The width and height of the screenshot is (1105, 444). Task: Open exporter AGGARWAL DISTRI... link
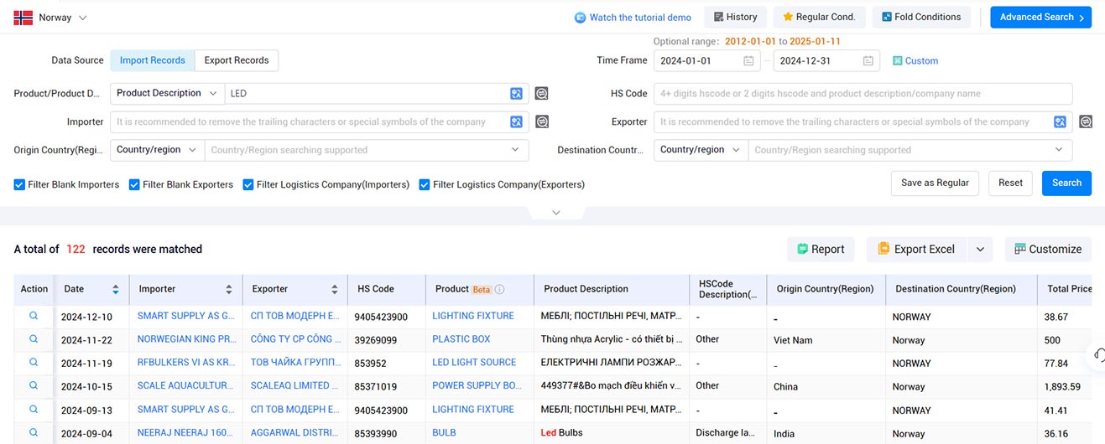tap(295, 433)
